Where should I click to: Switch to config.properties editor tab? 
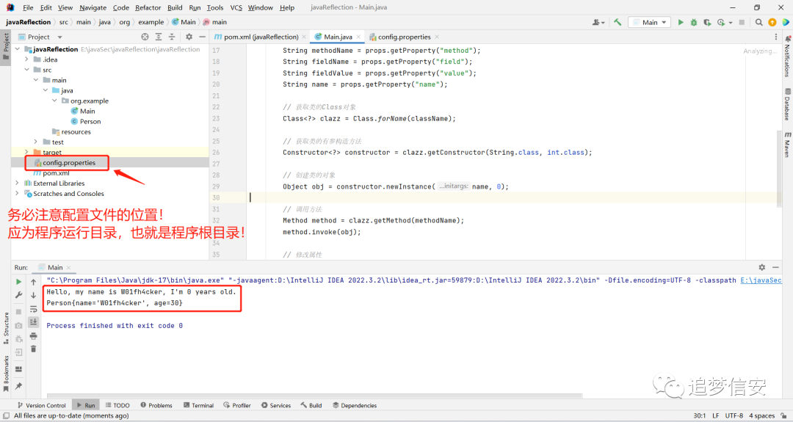(404, 37)
